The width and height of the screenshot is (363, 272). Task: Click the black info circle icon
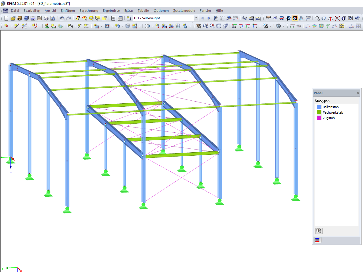coord(344,18)
